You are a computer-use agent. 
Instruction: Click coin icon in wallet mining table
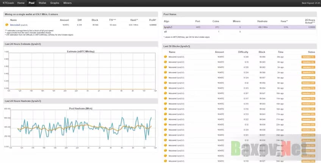(x=6, y=25)
